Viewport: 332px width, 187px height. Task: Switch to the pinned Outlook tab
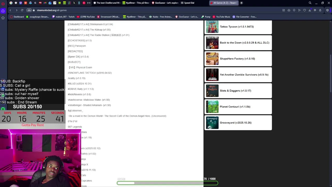[50, 3]
